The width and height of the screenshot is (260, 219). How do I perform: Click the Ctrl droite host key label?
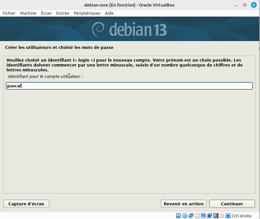pos(241,216)
